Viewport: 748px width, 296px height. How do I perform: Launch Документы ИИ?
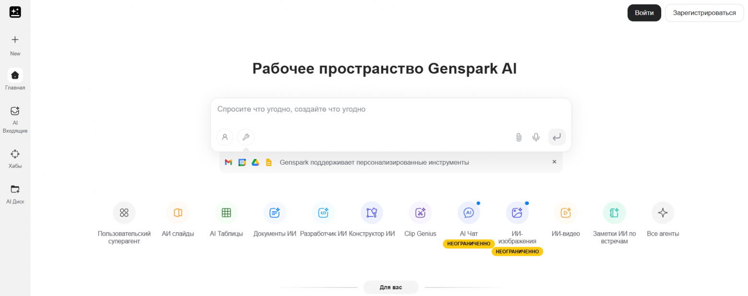click(x=274, y=213)
